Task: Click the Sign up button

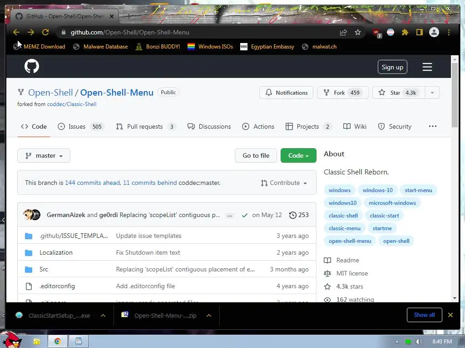Action: click(392, 67)
